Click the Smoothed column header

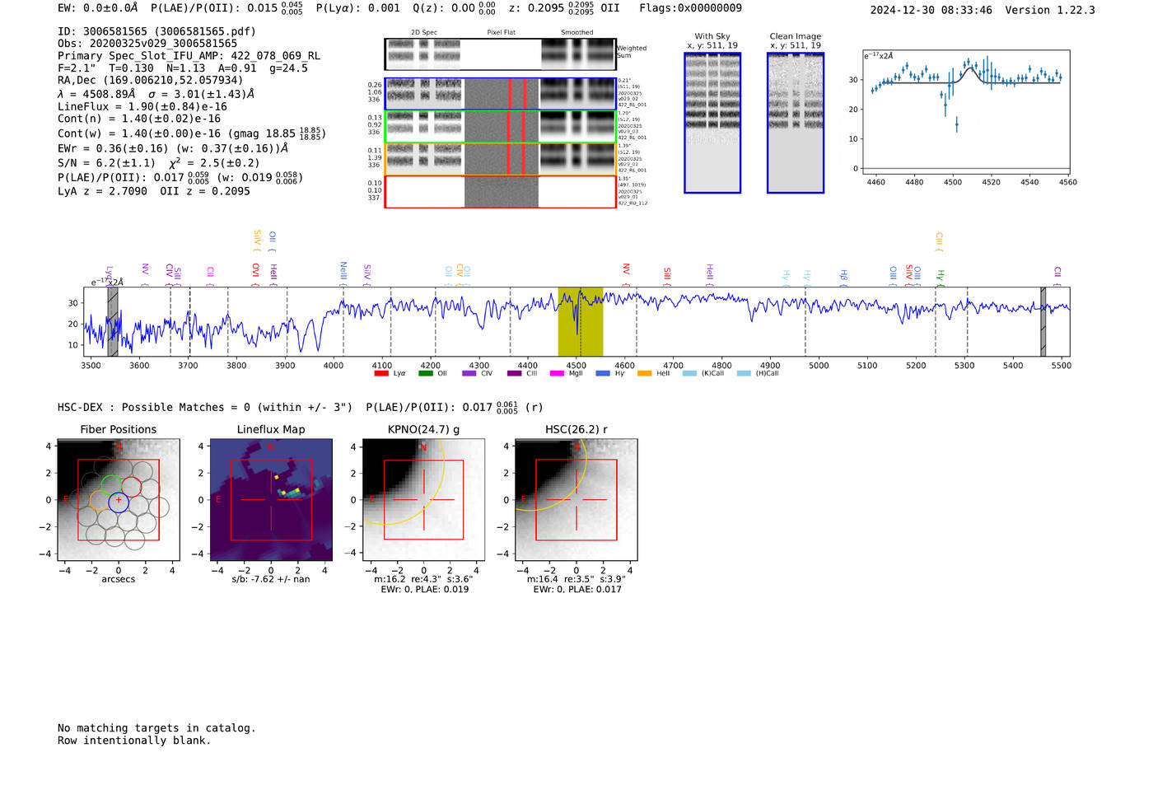pyautogui.click(x=577, y=33)
